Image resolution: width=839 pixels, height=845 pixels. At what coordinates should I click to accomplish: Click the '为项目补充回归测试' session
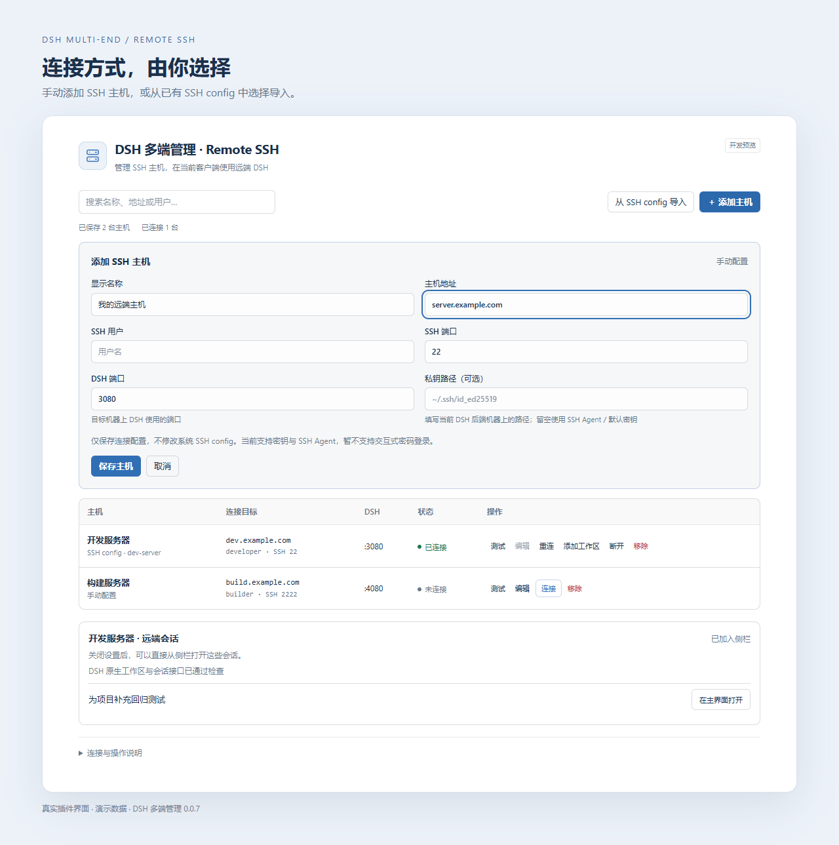click(x=127, y=699)
